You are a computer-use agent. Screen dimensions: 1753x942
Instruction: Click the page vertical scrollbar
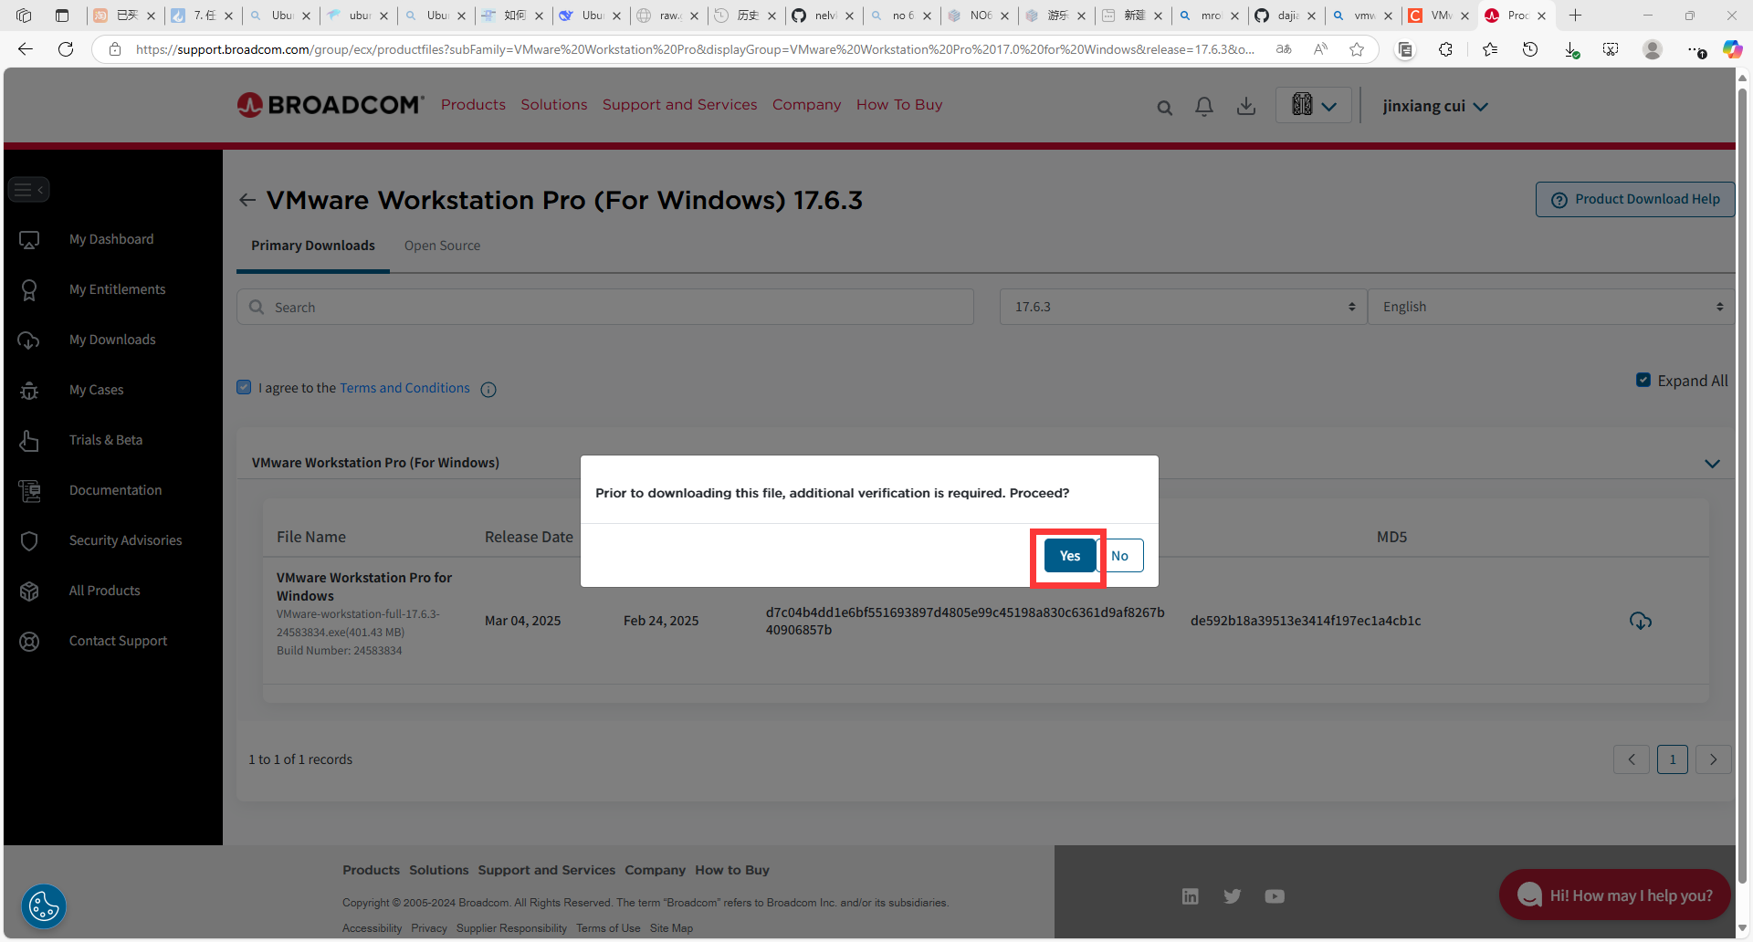(x=1742, y=456)
